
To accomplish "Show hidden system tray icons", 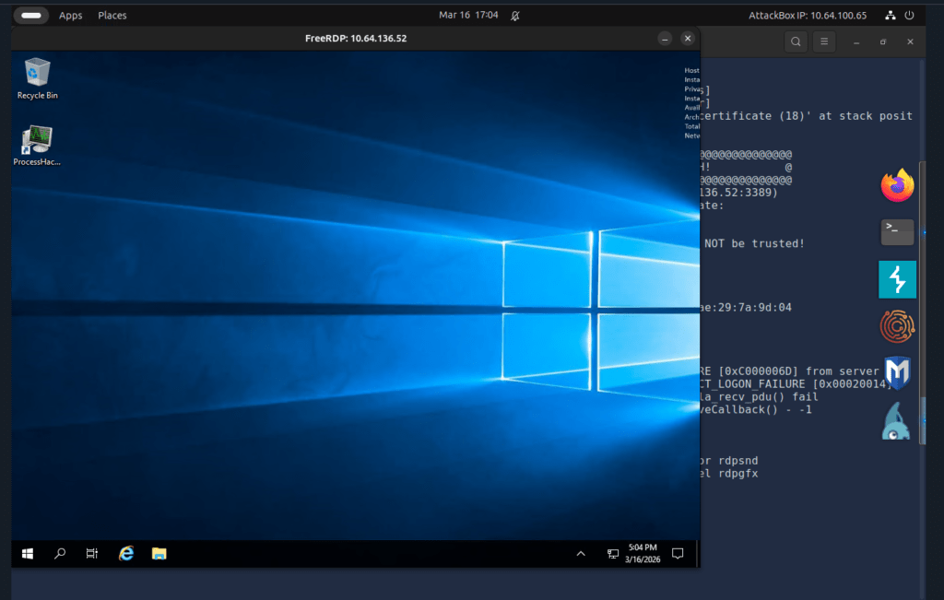I will click(581, 554).
